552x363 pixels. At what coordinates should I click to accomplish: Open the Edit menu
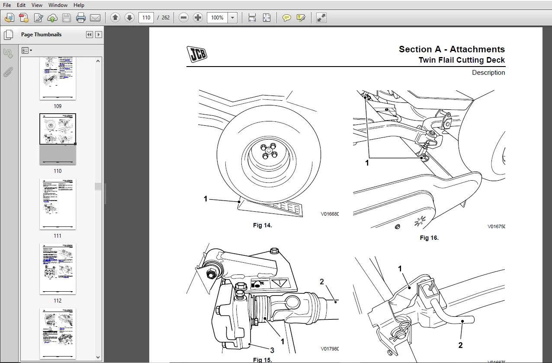(x=21, y=5)
